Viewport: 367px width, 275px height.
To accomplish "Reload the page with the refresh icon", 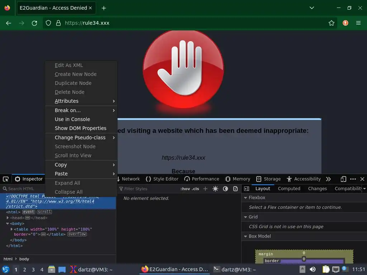I will pos(34,23).
